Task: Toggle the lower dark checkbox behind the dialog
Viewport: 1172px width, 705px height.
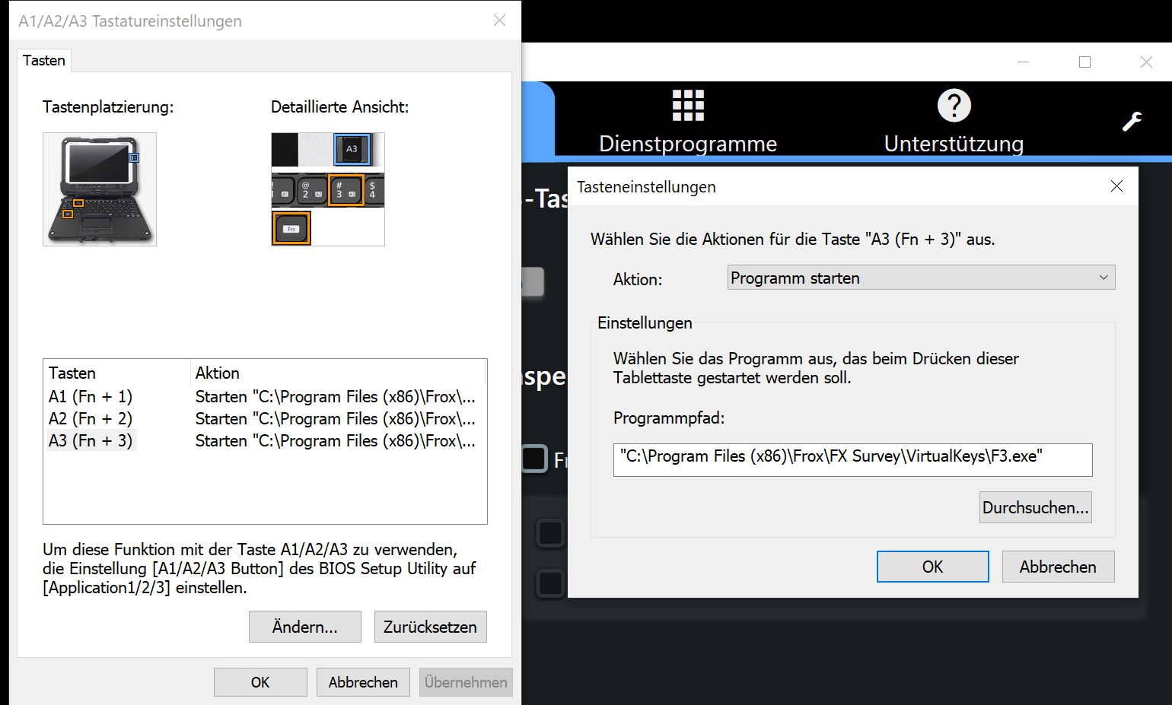Action: pyautogui.click(x=550, y=583)
